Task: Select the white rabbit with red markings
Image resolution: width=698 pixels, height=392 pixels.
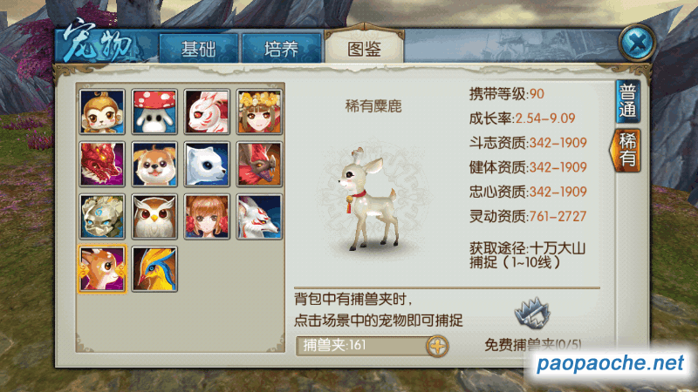Action: point(207,112)
